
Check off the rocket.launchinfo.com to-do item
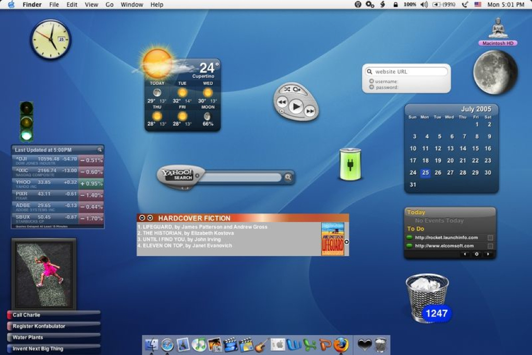489,238
